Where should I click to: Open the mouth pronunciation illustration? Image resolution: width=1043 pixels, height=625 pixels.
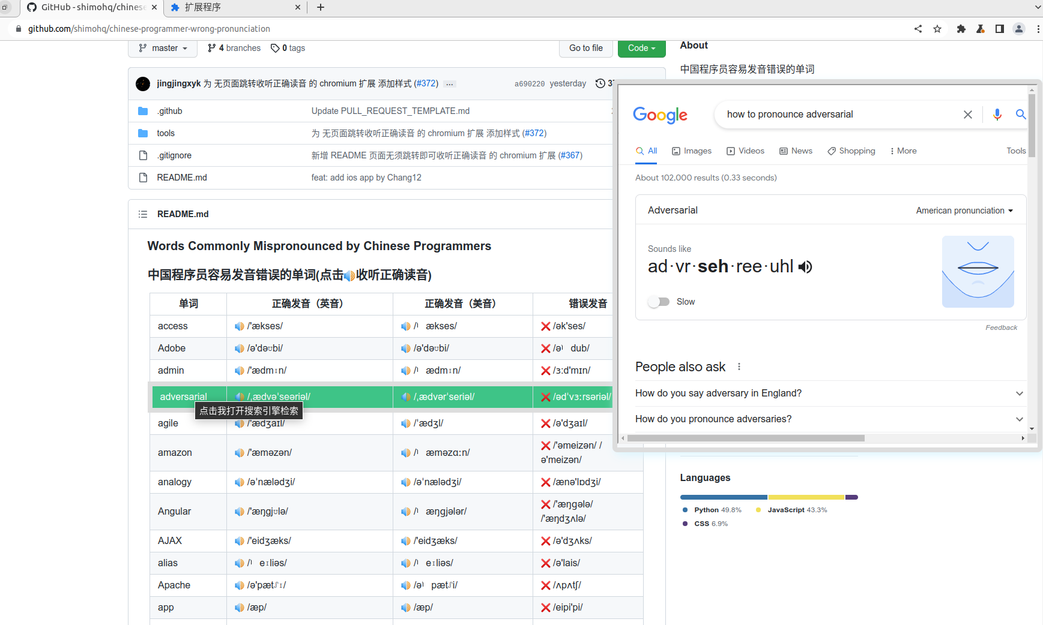click(978, 272)
